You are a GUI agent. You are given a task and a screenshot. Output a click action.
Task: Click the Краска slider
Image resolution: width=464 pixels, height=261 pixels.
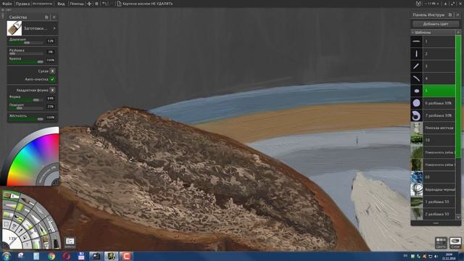click(26, 62)
